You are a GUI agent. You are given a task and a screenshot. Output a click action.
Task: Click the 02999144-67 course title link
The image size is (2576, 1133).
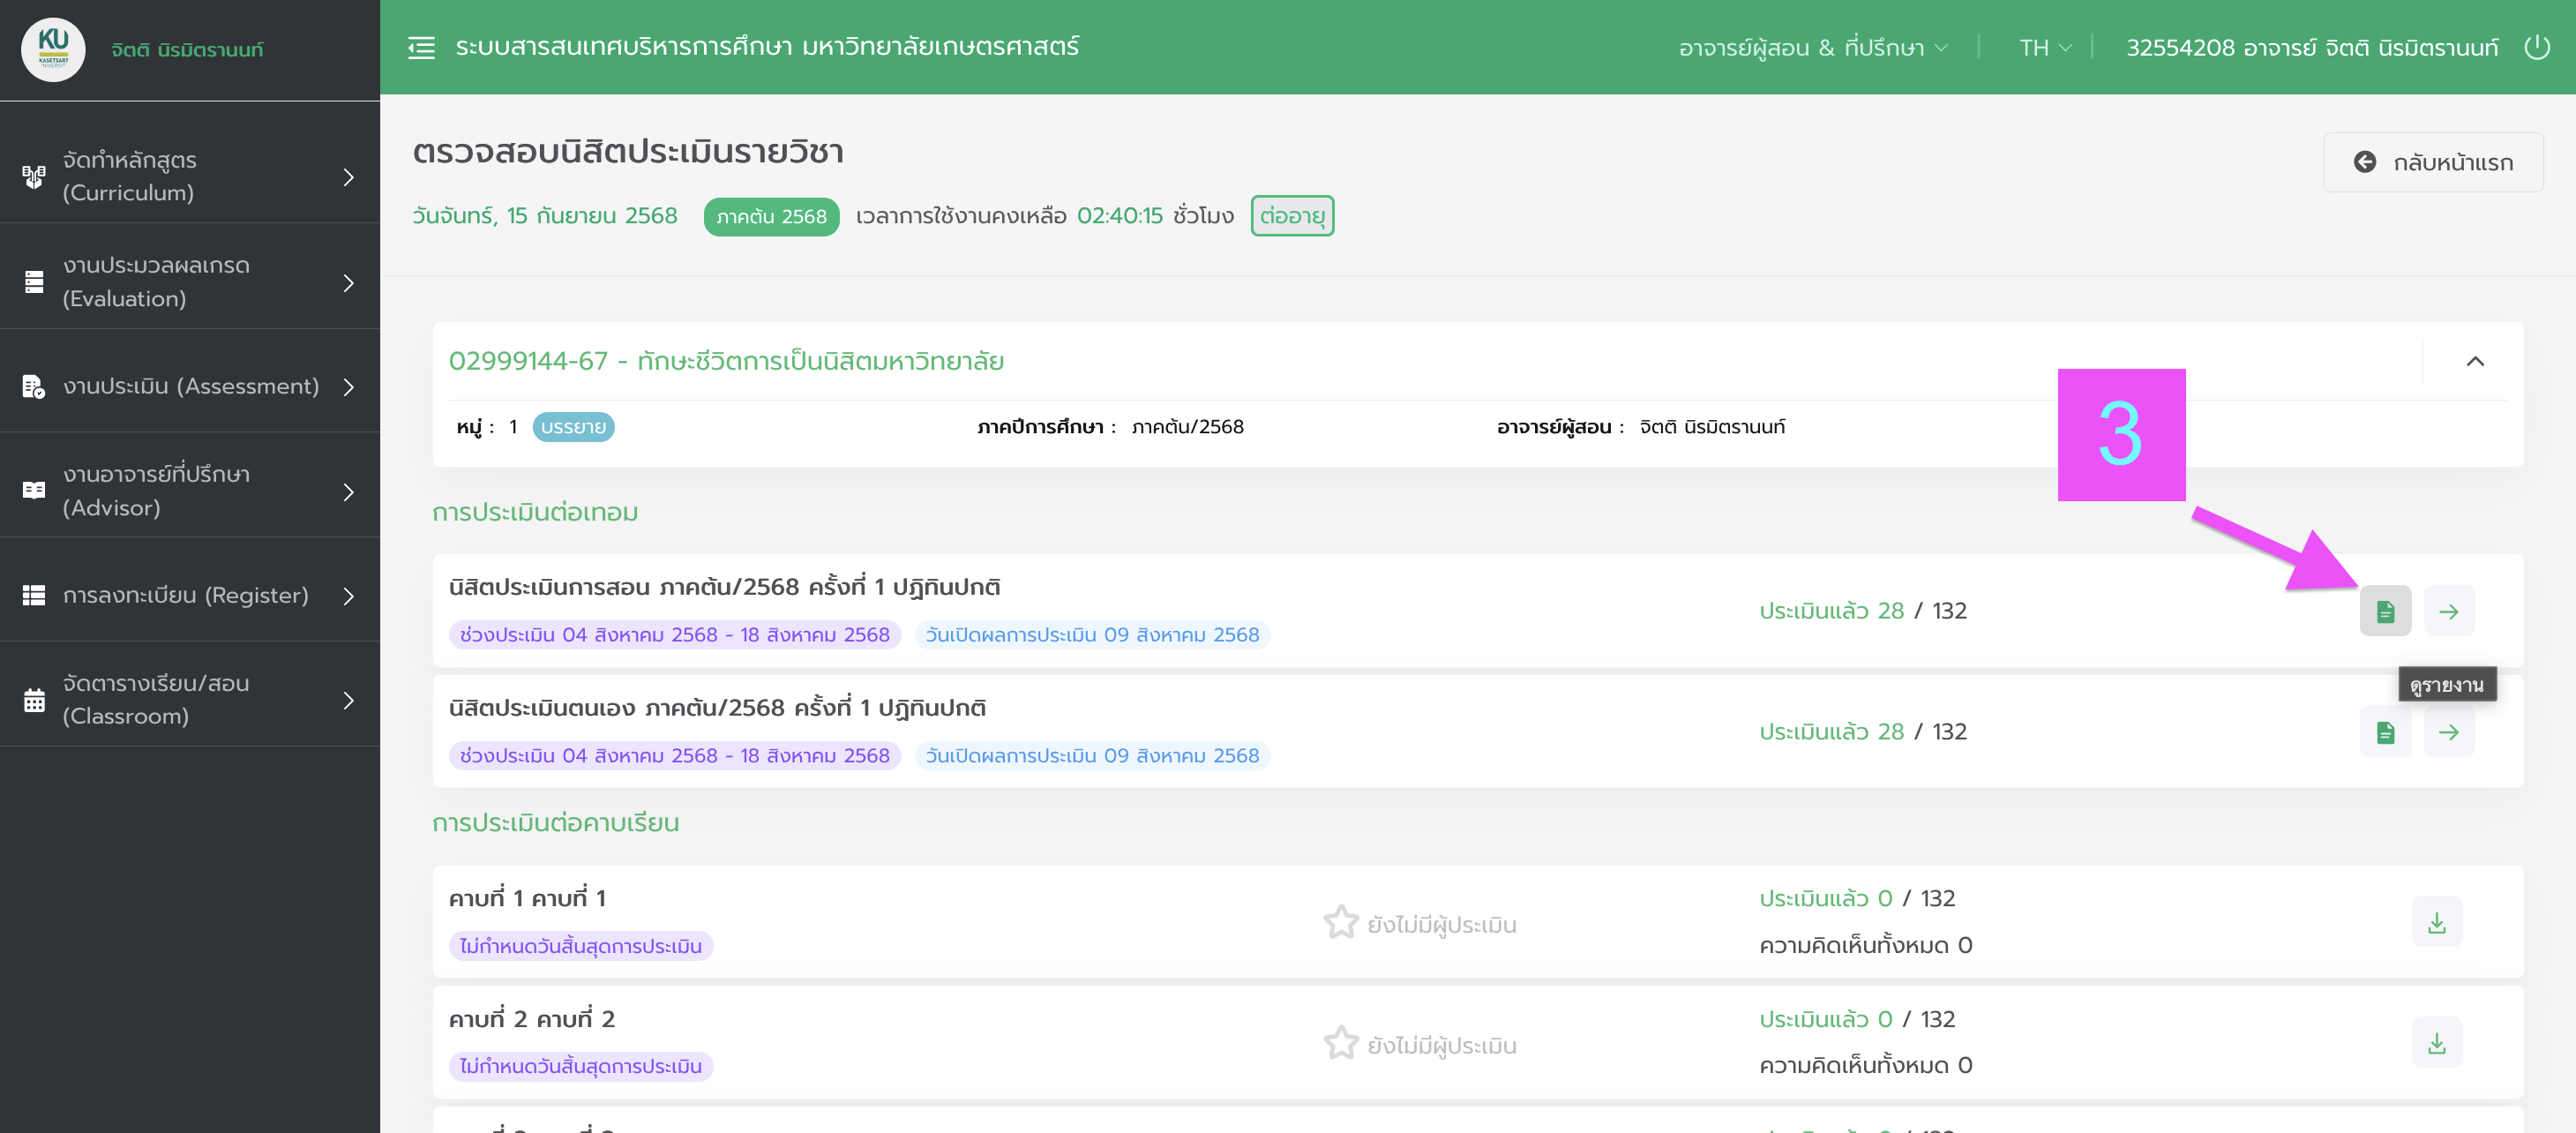tap(725, 361)
